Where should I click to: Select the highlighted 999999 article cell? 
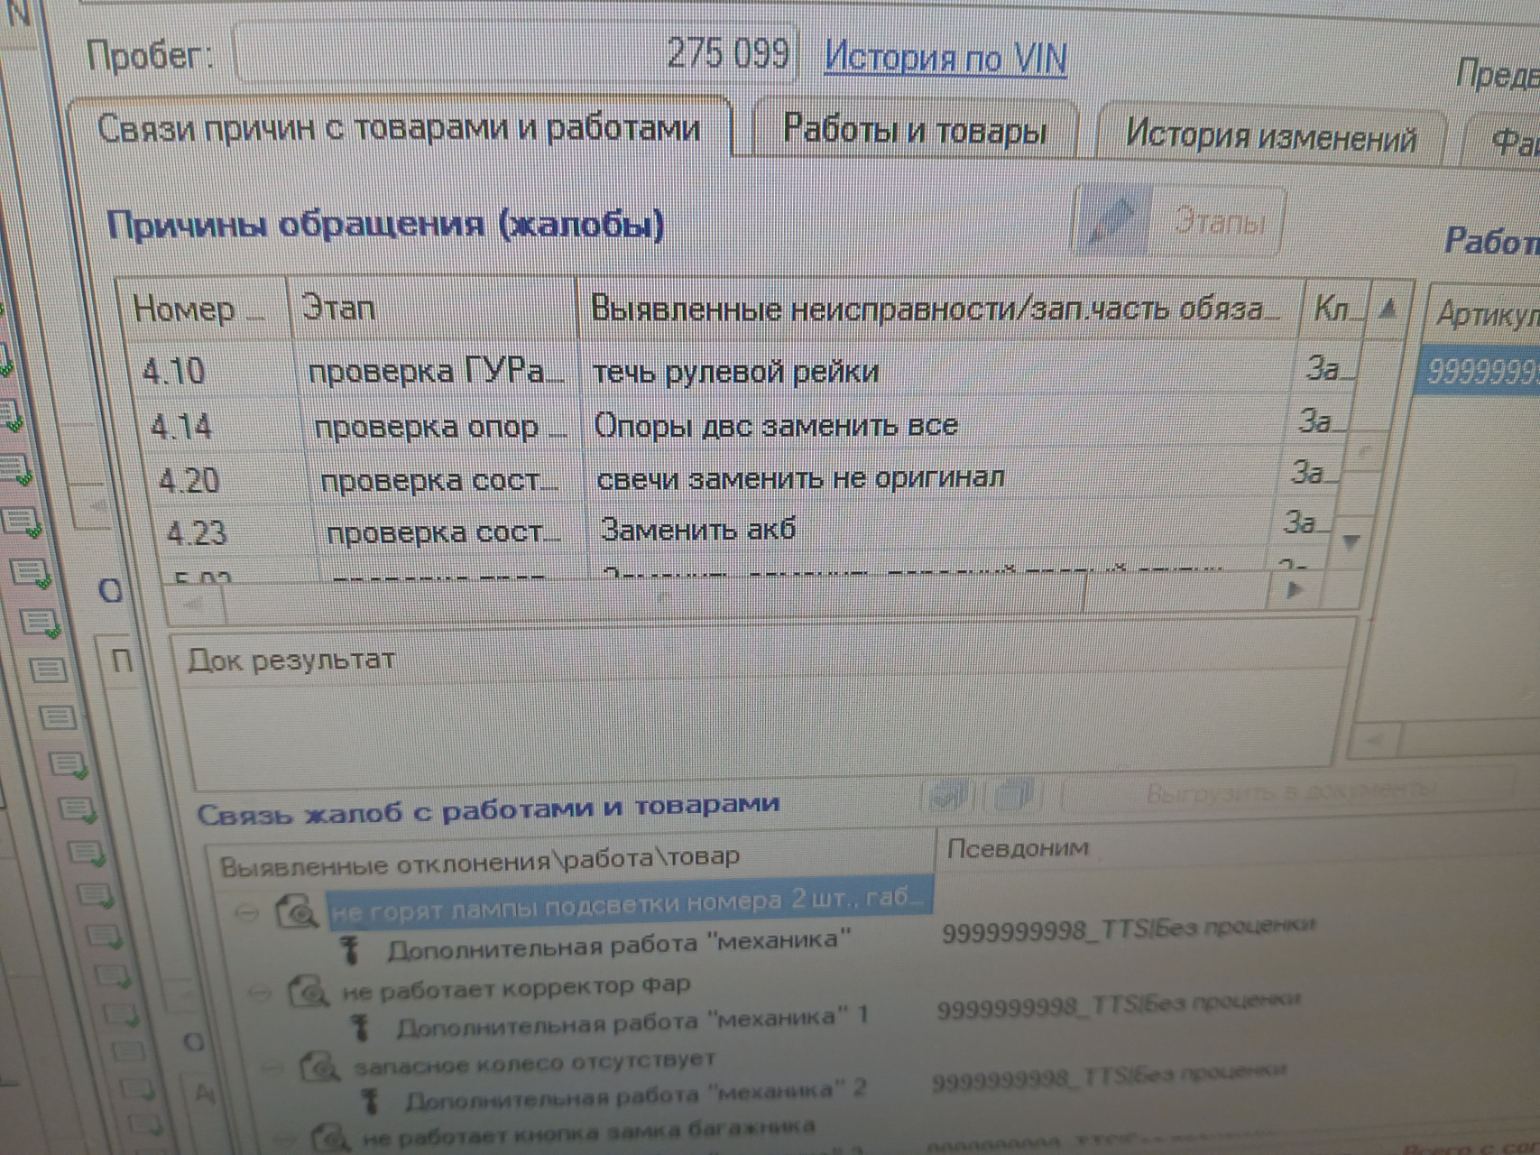coord(1480,371)
